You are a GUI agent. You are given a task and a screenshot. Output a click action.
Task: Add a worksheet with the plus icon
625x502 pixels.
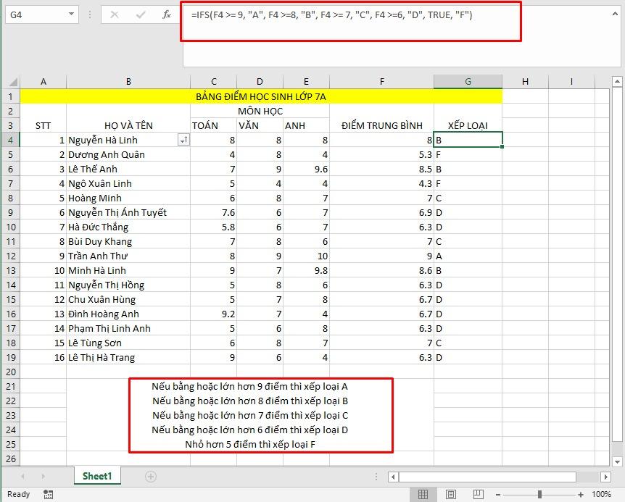coord(151,476)
